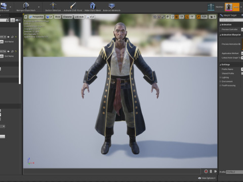Toggle surface snapping icon in viewport
Viewport: 243px width, 182px height.
[x=173, y=17]
